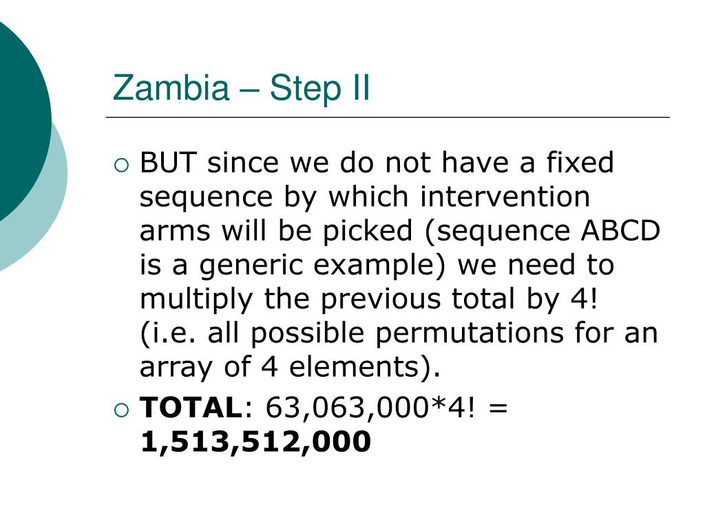
Task: Click the word 'intervention'
Action: click(x=505, y=196)
